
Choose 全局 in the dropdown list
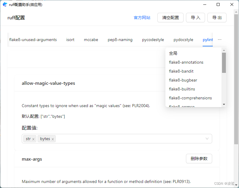pos(193,53)
